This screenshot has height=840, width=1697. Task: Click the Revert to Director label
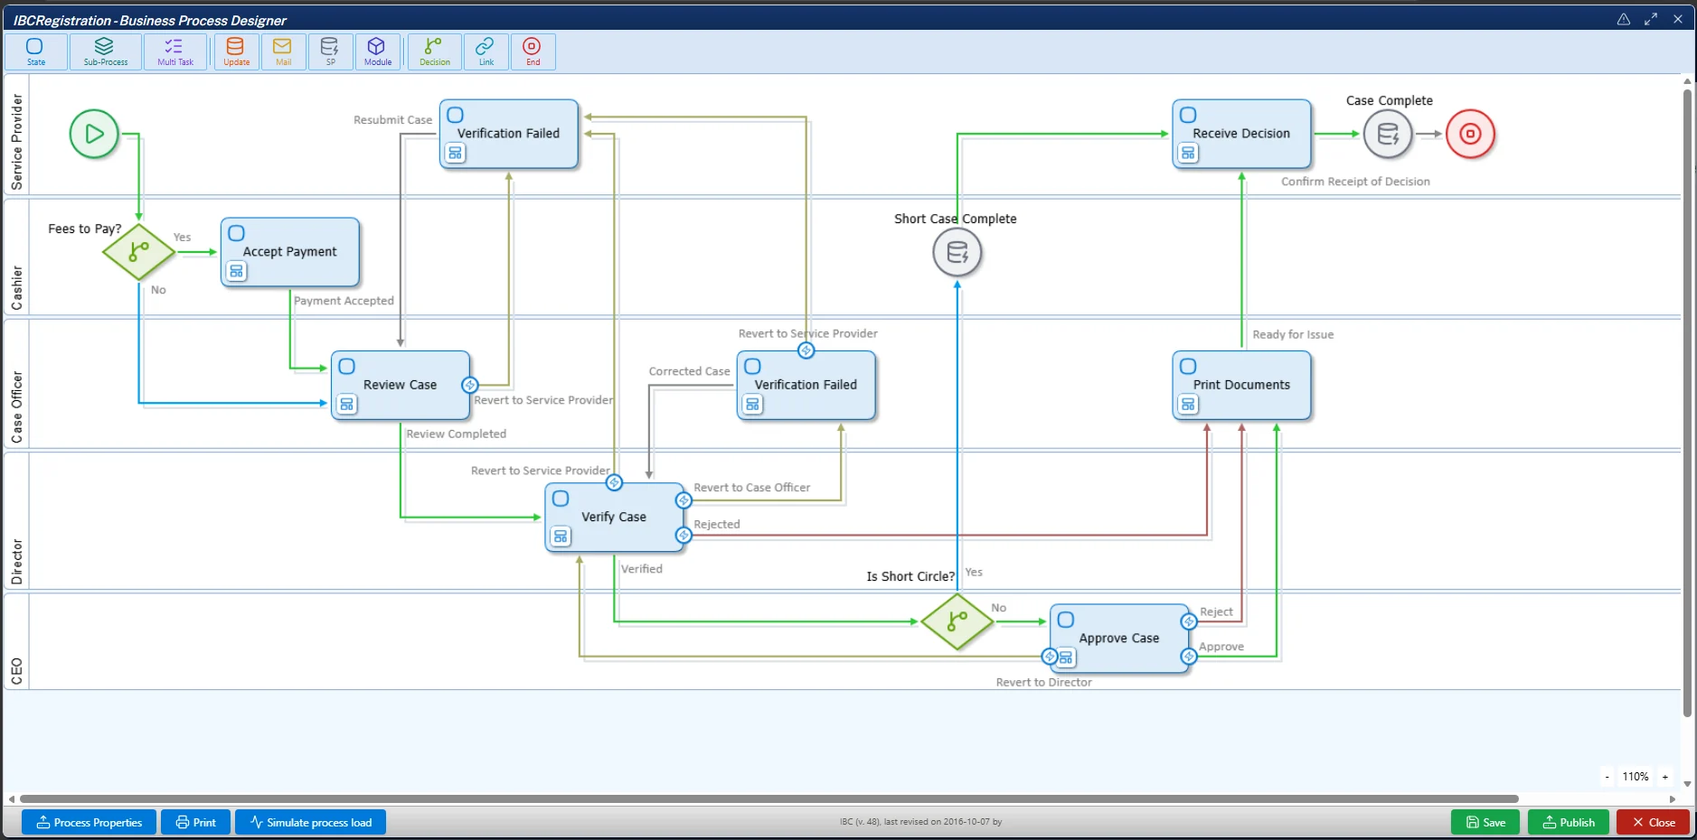pyautogui.click(x=1043, y=682)
